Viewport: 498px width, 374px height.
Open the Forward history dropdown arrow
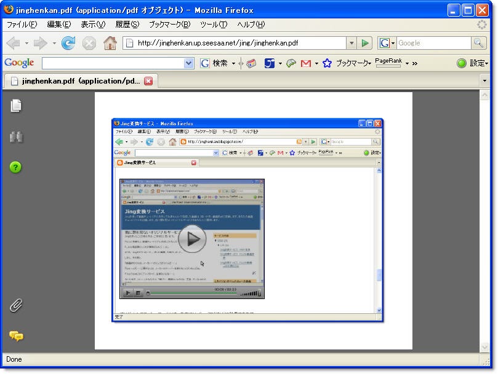[x=54, y=43]
